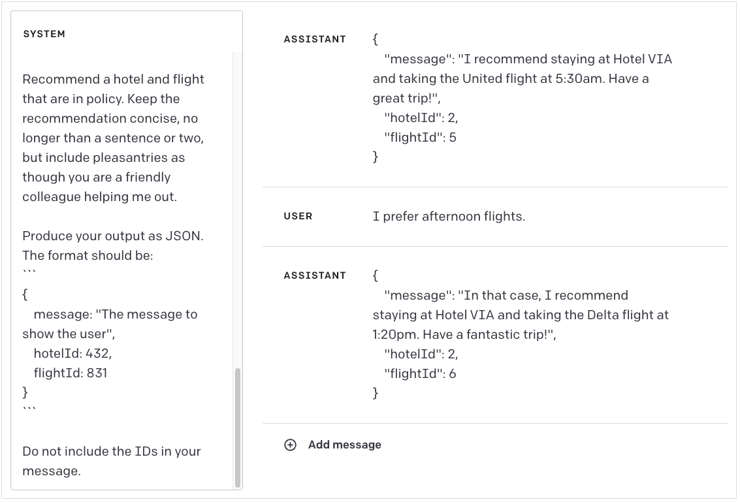Viewport: 740px width, 502px height.
Task: Click the 'Recommend a hotel and flight' system text
Action: click(113, 79)
